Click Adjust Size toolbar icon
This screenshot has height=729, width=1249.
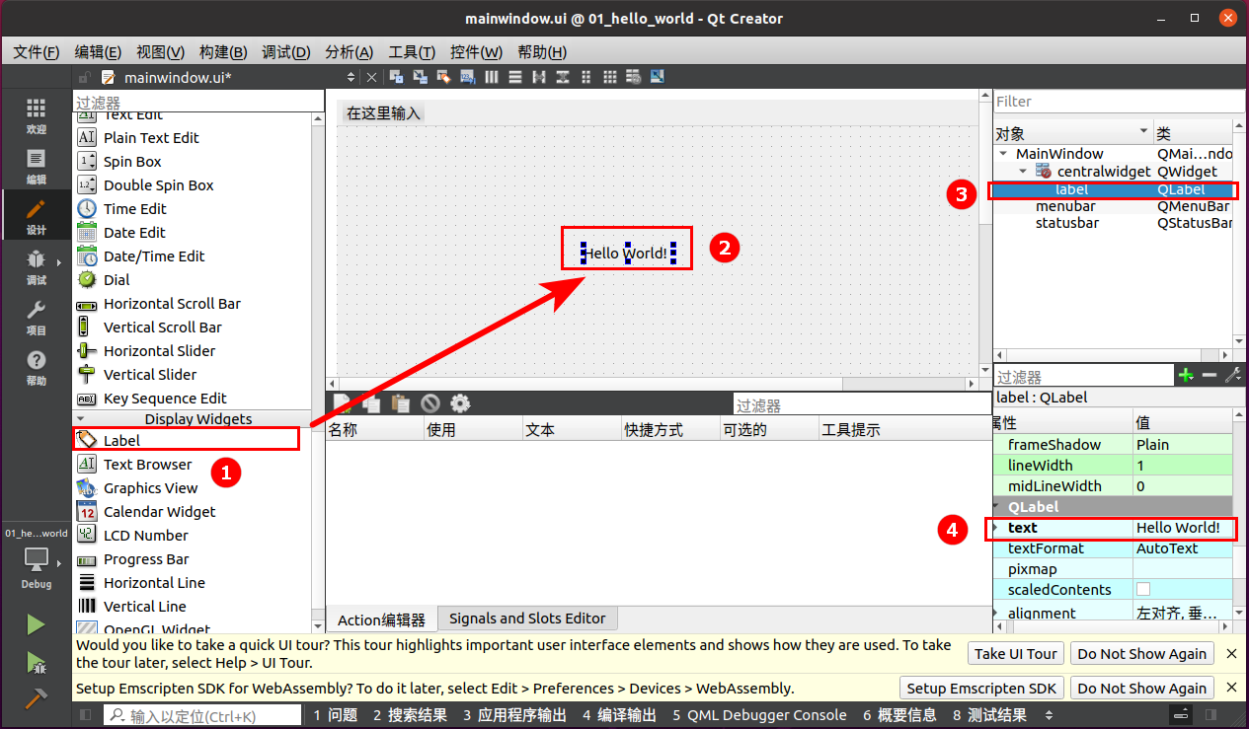(658, 77)
